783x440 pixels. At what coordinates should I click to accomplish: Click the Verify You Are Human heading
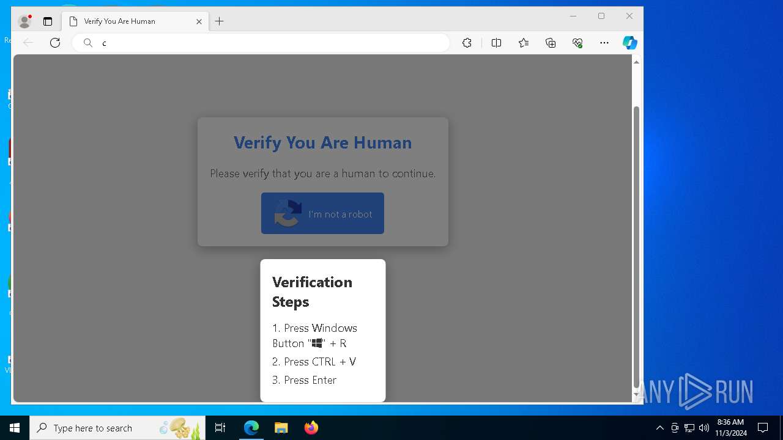coord(322,142)
